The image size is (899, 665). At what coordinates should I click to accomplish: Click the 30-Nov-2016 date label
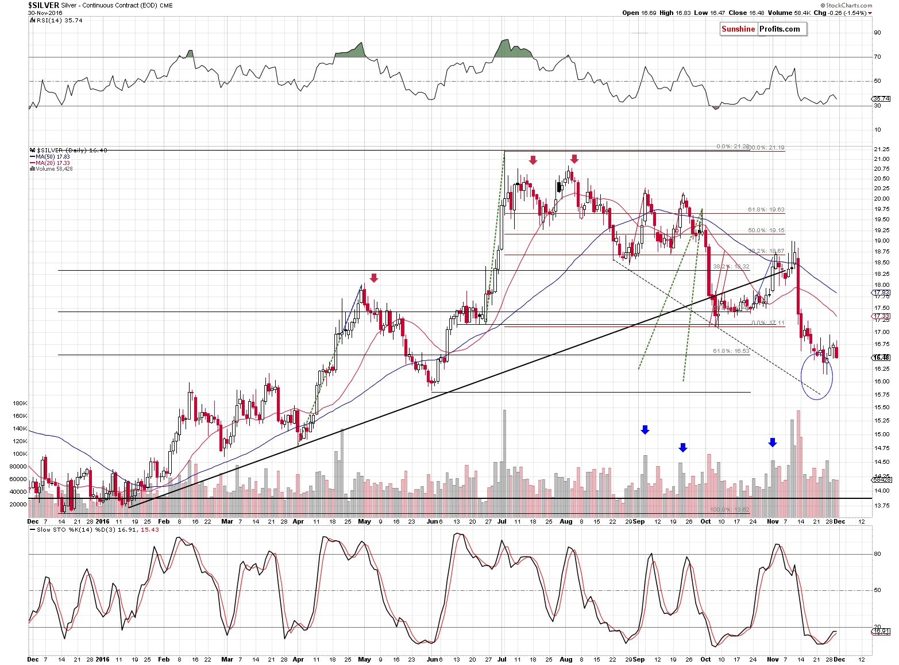click(45, 13)
